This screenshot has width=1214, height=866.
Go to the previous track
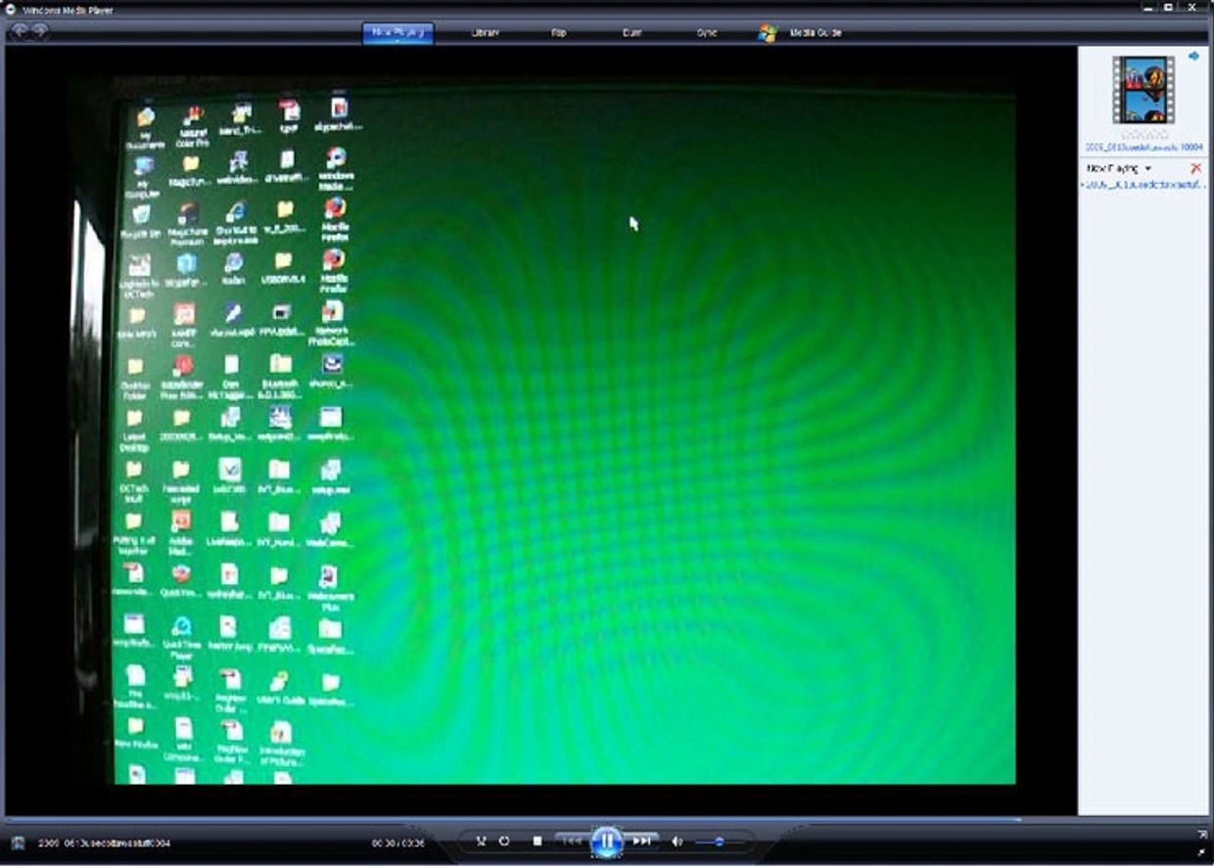coord(572,842)
